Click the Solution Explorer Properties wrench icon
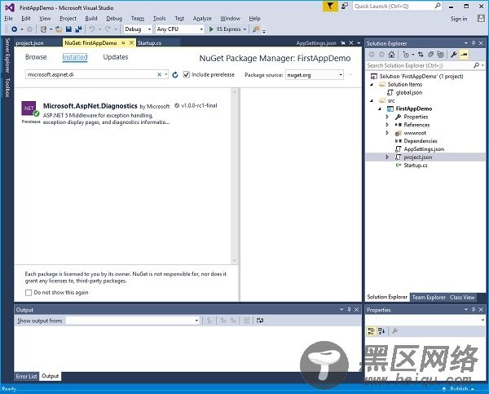489x394 pixels. click(454, 55)
